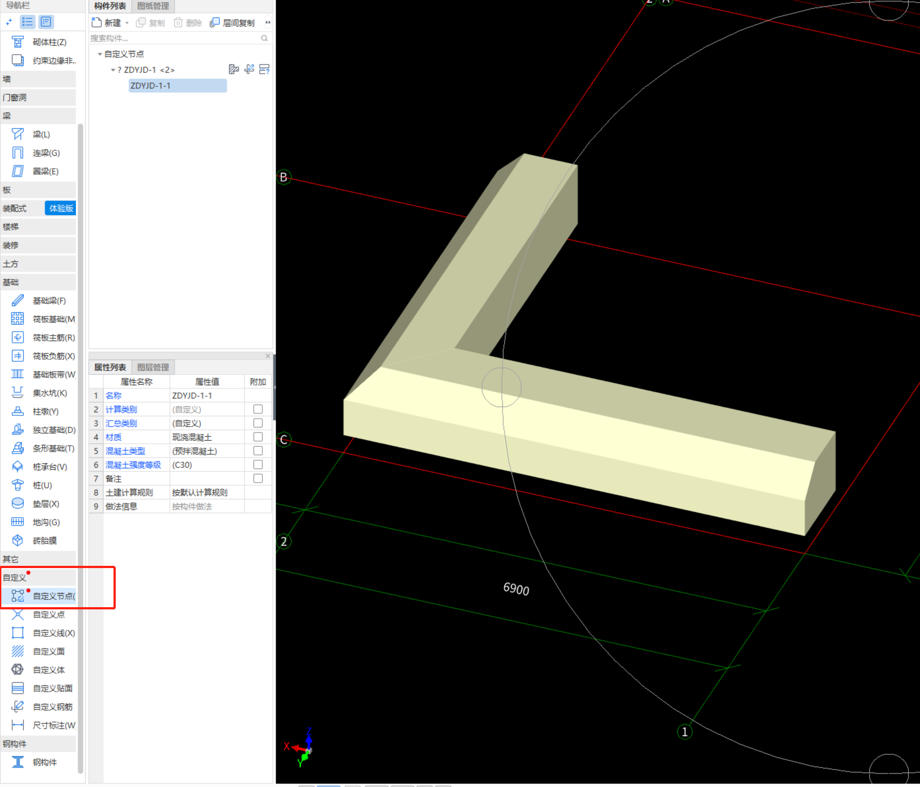Toggle 附加 checkbox for 备注
The width and height of the screenshot is (920, 787).
coord(258,478)
